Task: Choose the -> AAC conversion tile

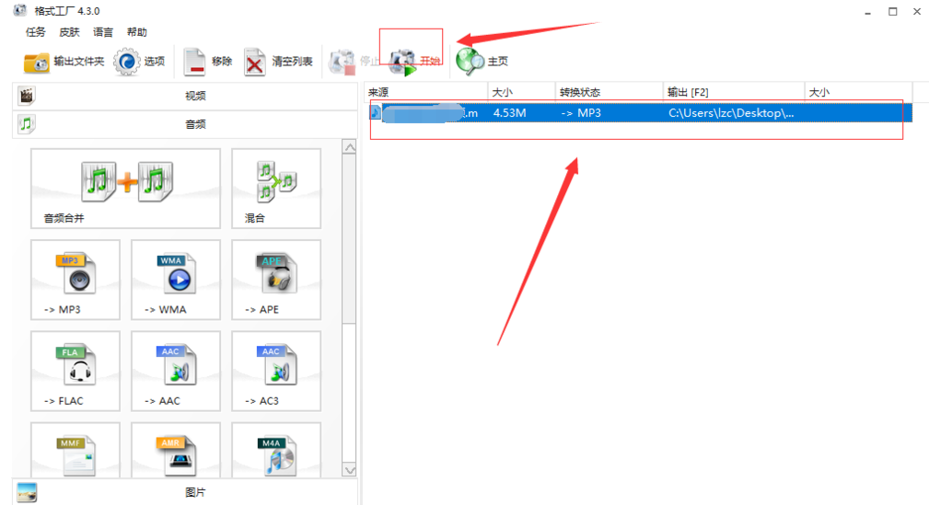Action: 175,371
